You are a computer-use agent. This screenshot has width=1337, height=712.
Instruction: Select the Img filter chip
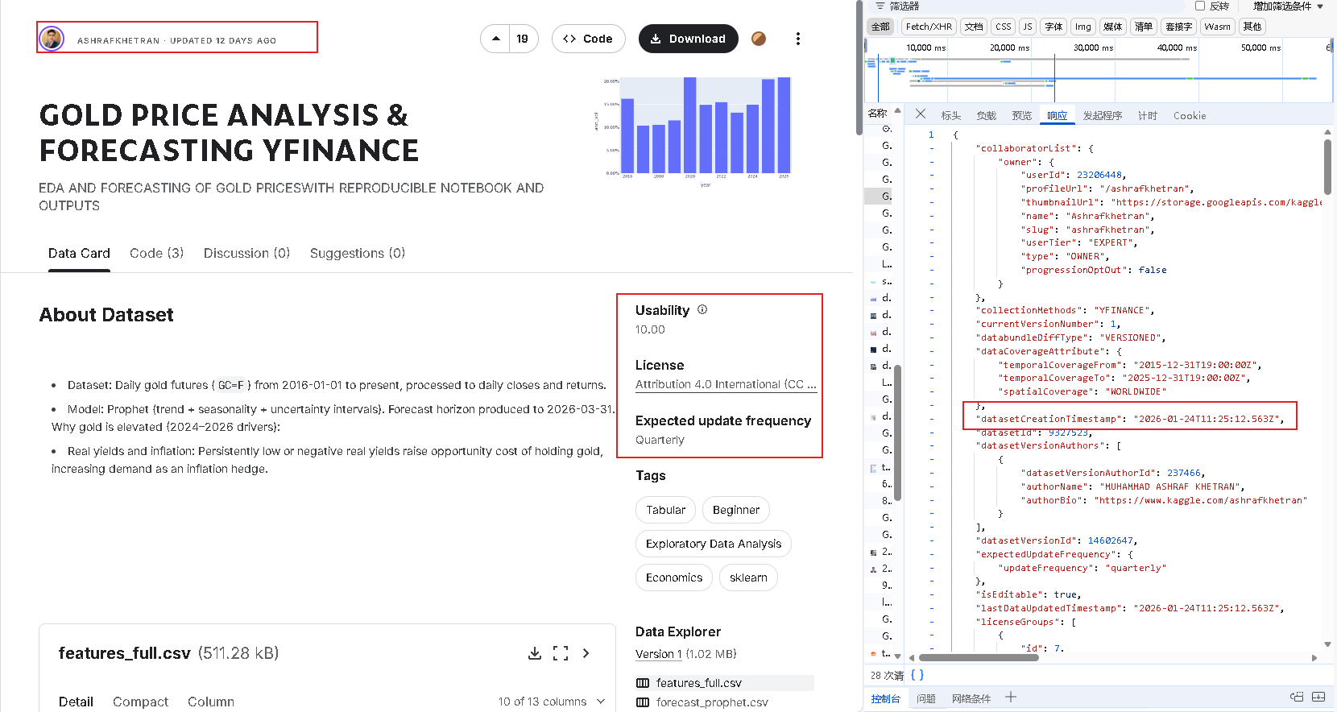[x=1082, y=27]
